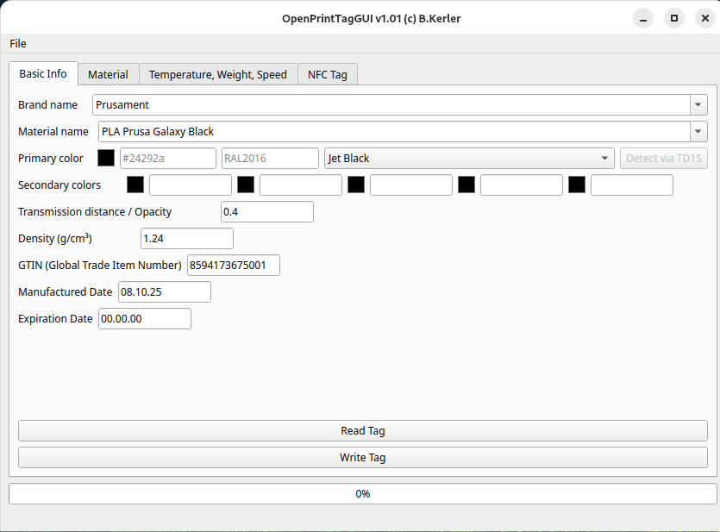Click the third secondary color text field

[411, 185]
